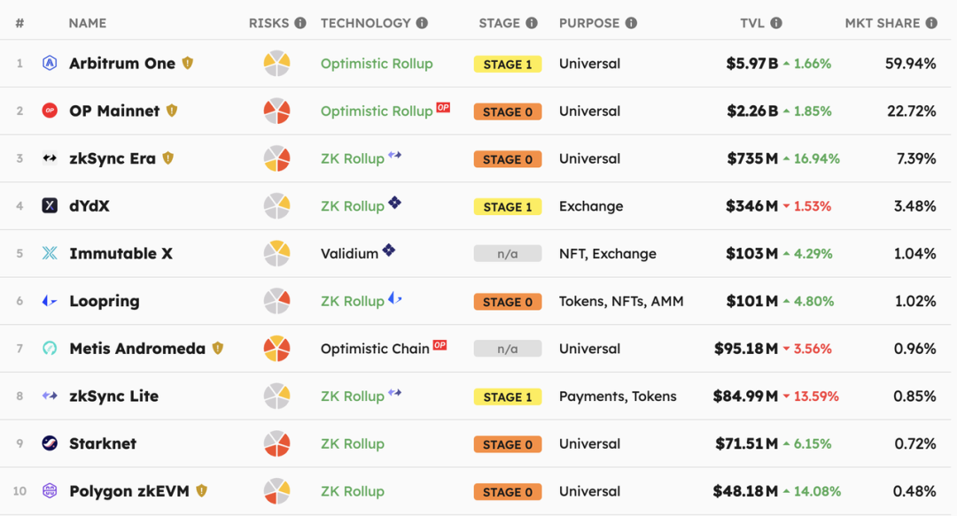Click the Optimistic Rollup link for Arbitrum One
This screenshot has width=957, height=516.
coord(377,64)
